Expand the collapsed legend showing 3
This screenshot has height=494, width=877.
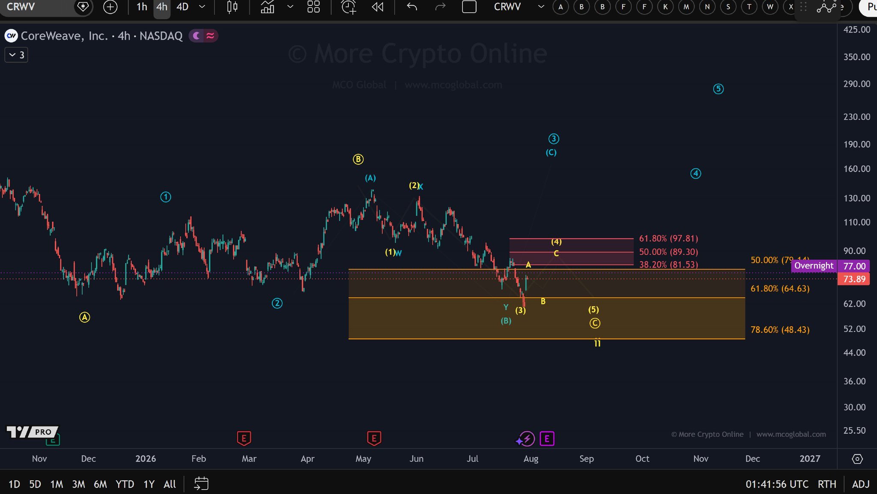click(x=16, y=55)
